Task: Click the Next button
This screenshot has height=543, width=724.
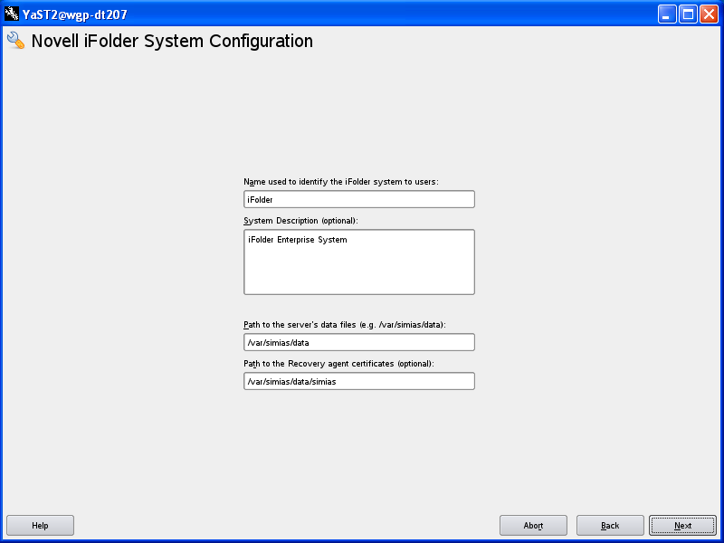Action: point(682,526)
